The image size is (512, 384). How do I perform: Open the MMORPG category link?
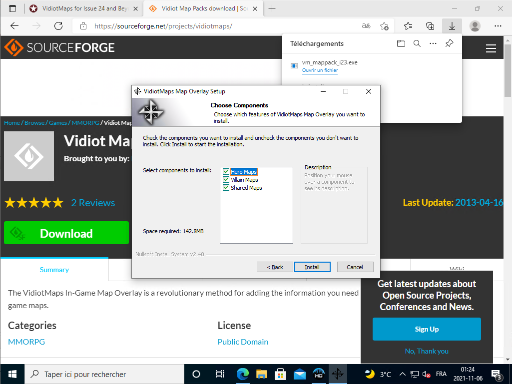[x=26, y=342]
